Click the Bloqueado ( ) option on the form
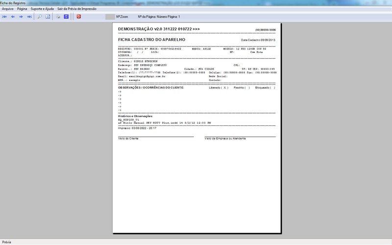Image resolution: width=392 pixels, height=245 pixels. point(265,88)
